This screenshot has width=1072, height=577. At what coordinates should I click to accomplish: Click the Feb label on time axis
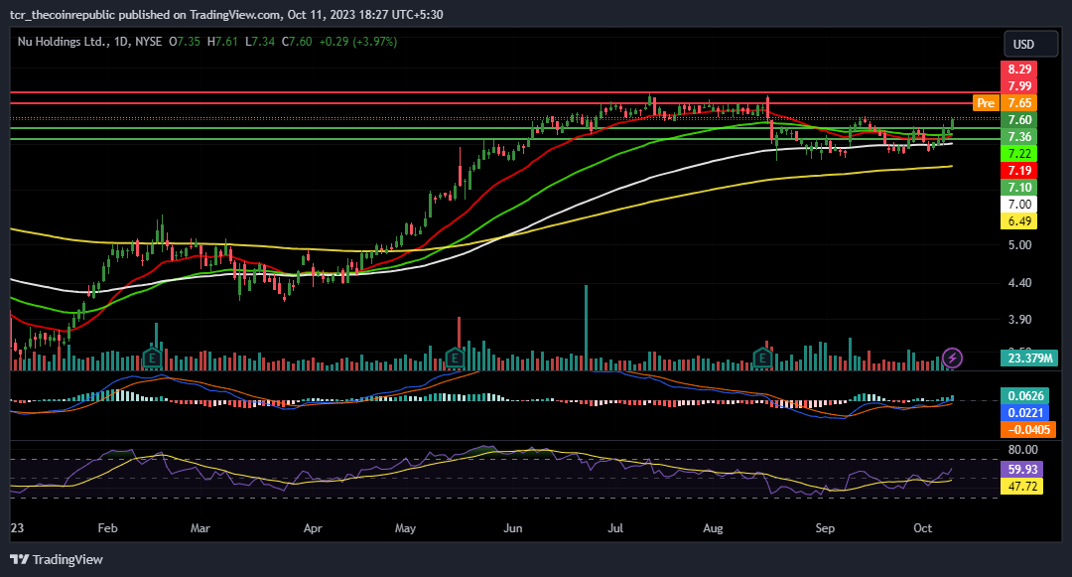point(107,527)
